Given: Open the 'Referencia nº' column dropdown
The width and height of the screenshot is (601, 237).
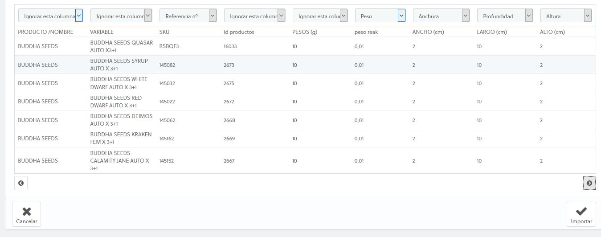Looking at the screenshot, I should 188,16.
